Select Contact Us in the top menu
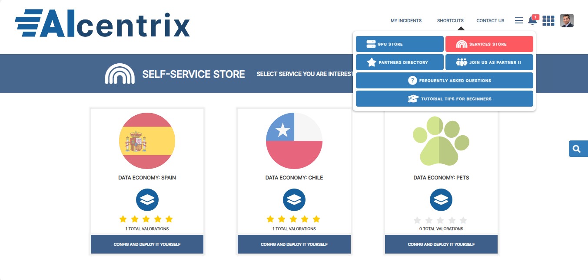 click(x=490, y=20)
